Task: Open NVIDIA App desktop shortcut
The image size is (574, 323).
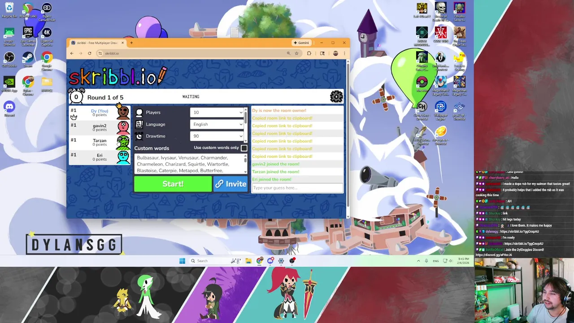Action: pos(9,85)
